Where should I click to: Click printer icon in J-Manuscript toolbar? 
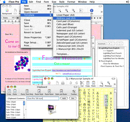click(63, 83)
